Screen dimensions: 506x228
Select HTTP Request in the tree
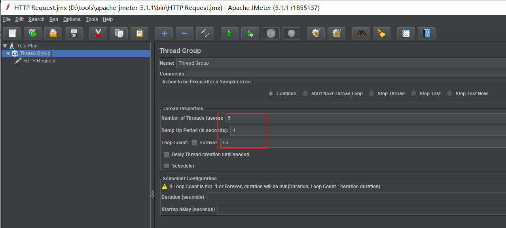click(x=40, y=61)
